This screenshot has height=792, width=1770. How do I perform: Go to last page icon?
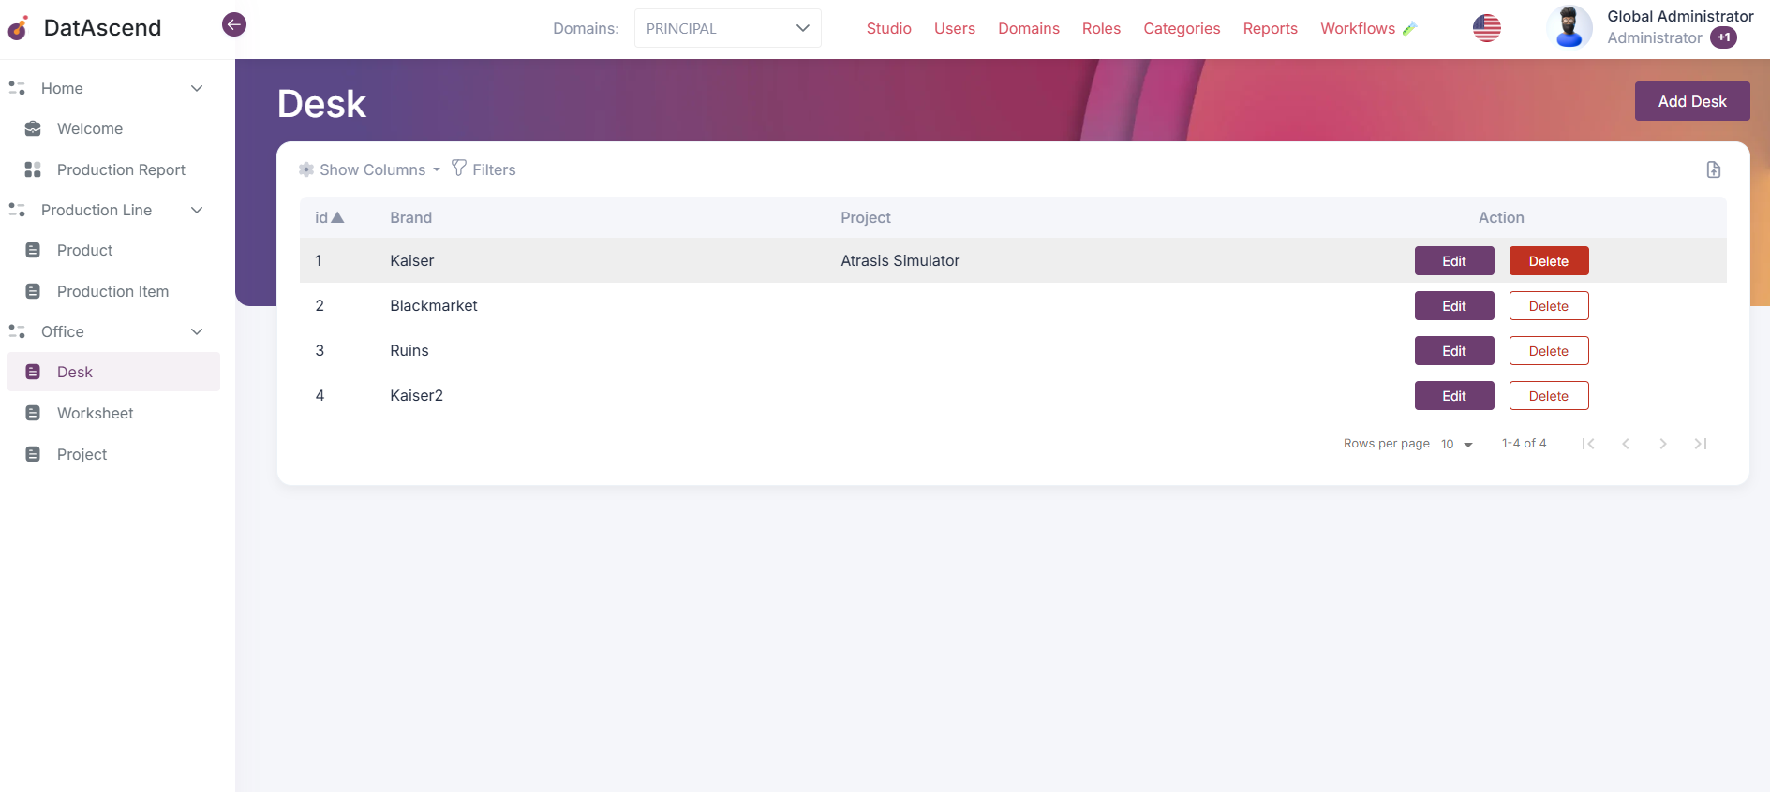pos(1700,444)
